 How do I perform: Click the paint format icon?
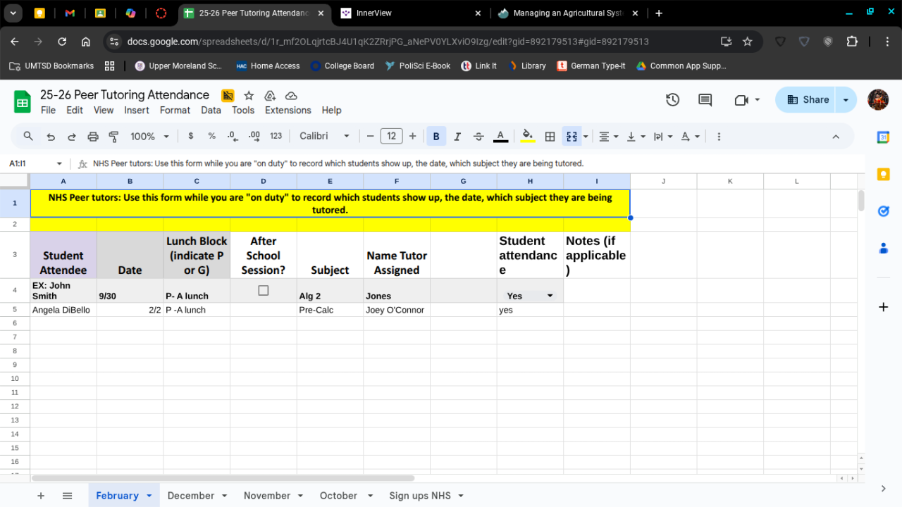113,137
